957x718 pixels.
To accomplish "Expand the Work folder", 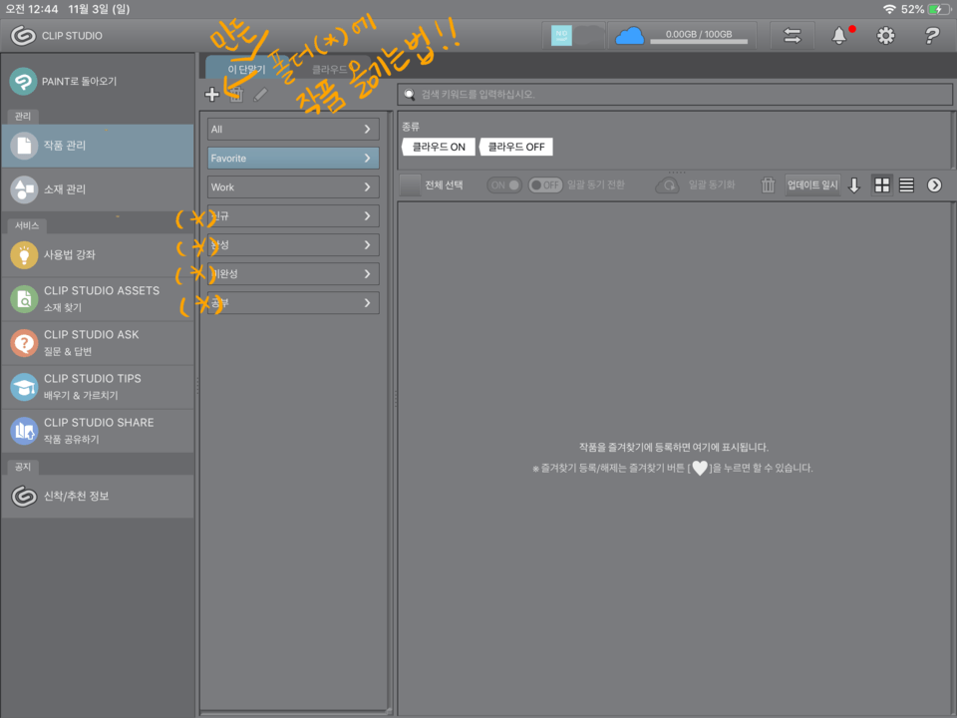I will pos(293,187).
